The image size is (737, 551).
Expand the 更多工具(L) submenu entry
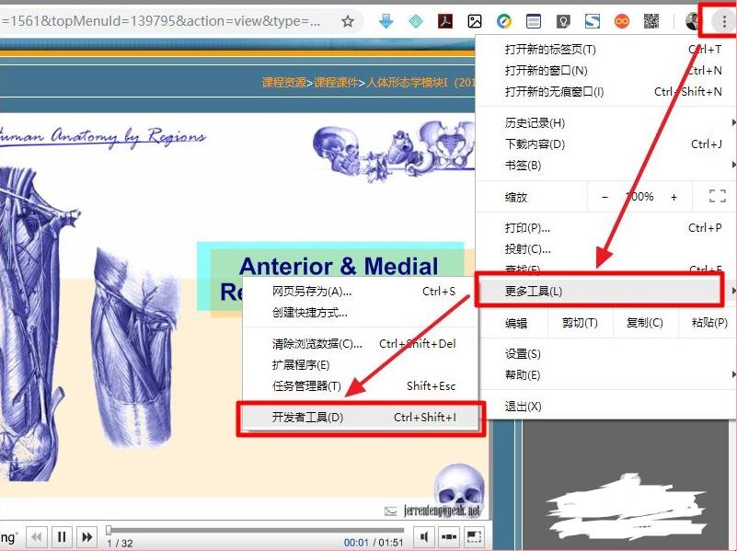click(x=605, y=292)
